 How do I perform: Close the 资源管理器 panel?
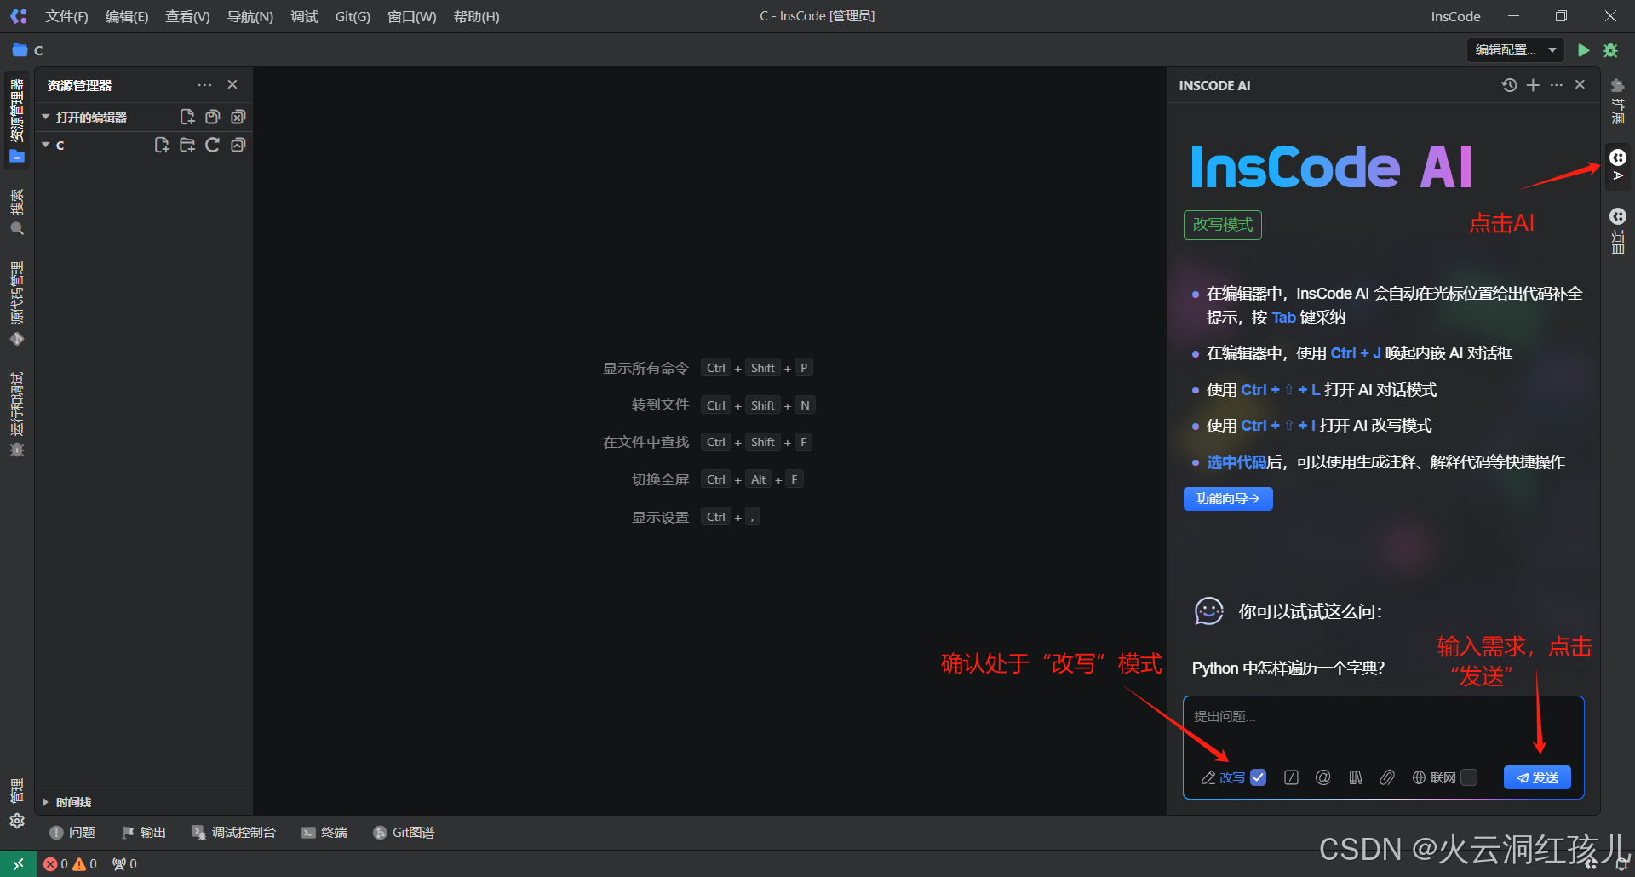(x=232, y=85)
